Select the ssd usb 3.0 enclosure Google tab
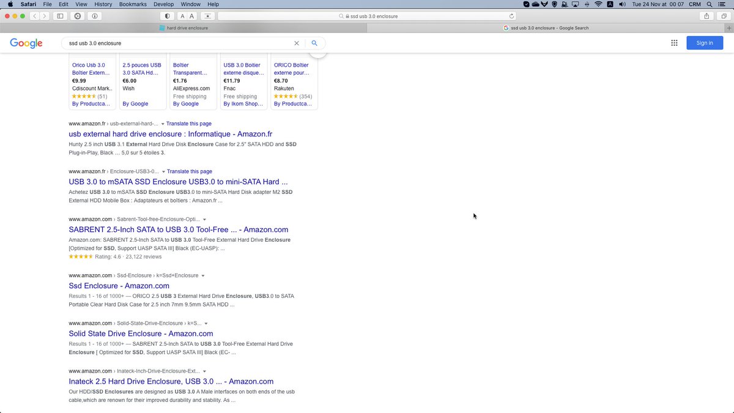Screen dimensions: 734x413 pos(546,28)
